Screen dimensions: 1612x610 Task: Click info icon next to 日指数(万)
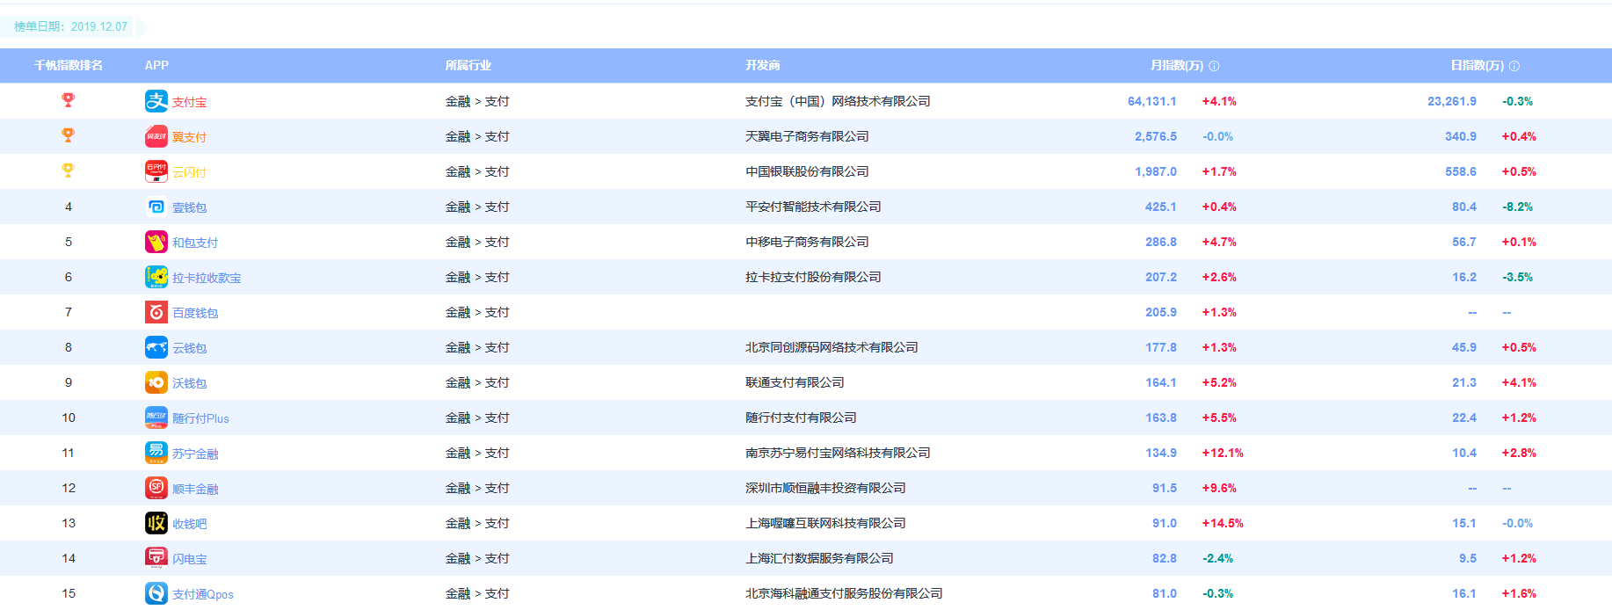(x=1514, y=66)
